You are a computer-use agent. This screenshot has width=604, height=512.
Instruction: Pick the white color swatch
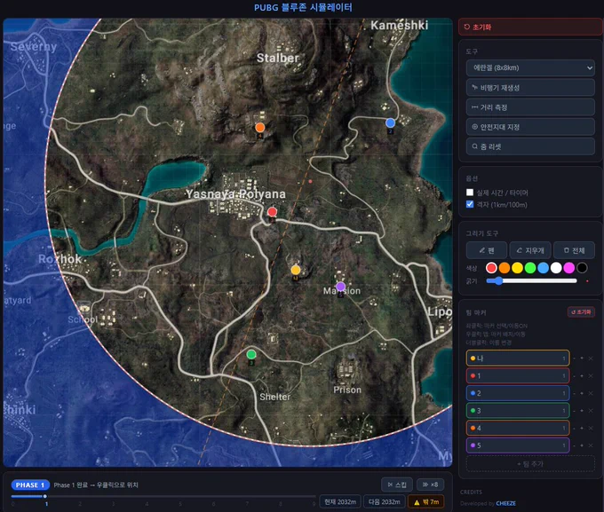[556, 268]
